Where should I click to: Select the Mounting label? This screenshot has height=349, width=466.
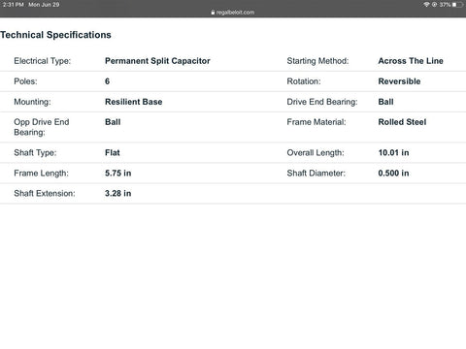tap(32, 102)
